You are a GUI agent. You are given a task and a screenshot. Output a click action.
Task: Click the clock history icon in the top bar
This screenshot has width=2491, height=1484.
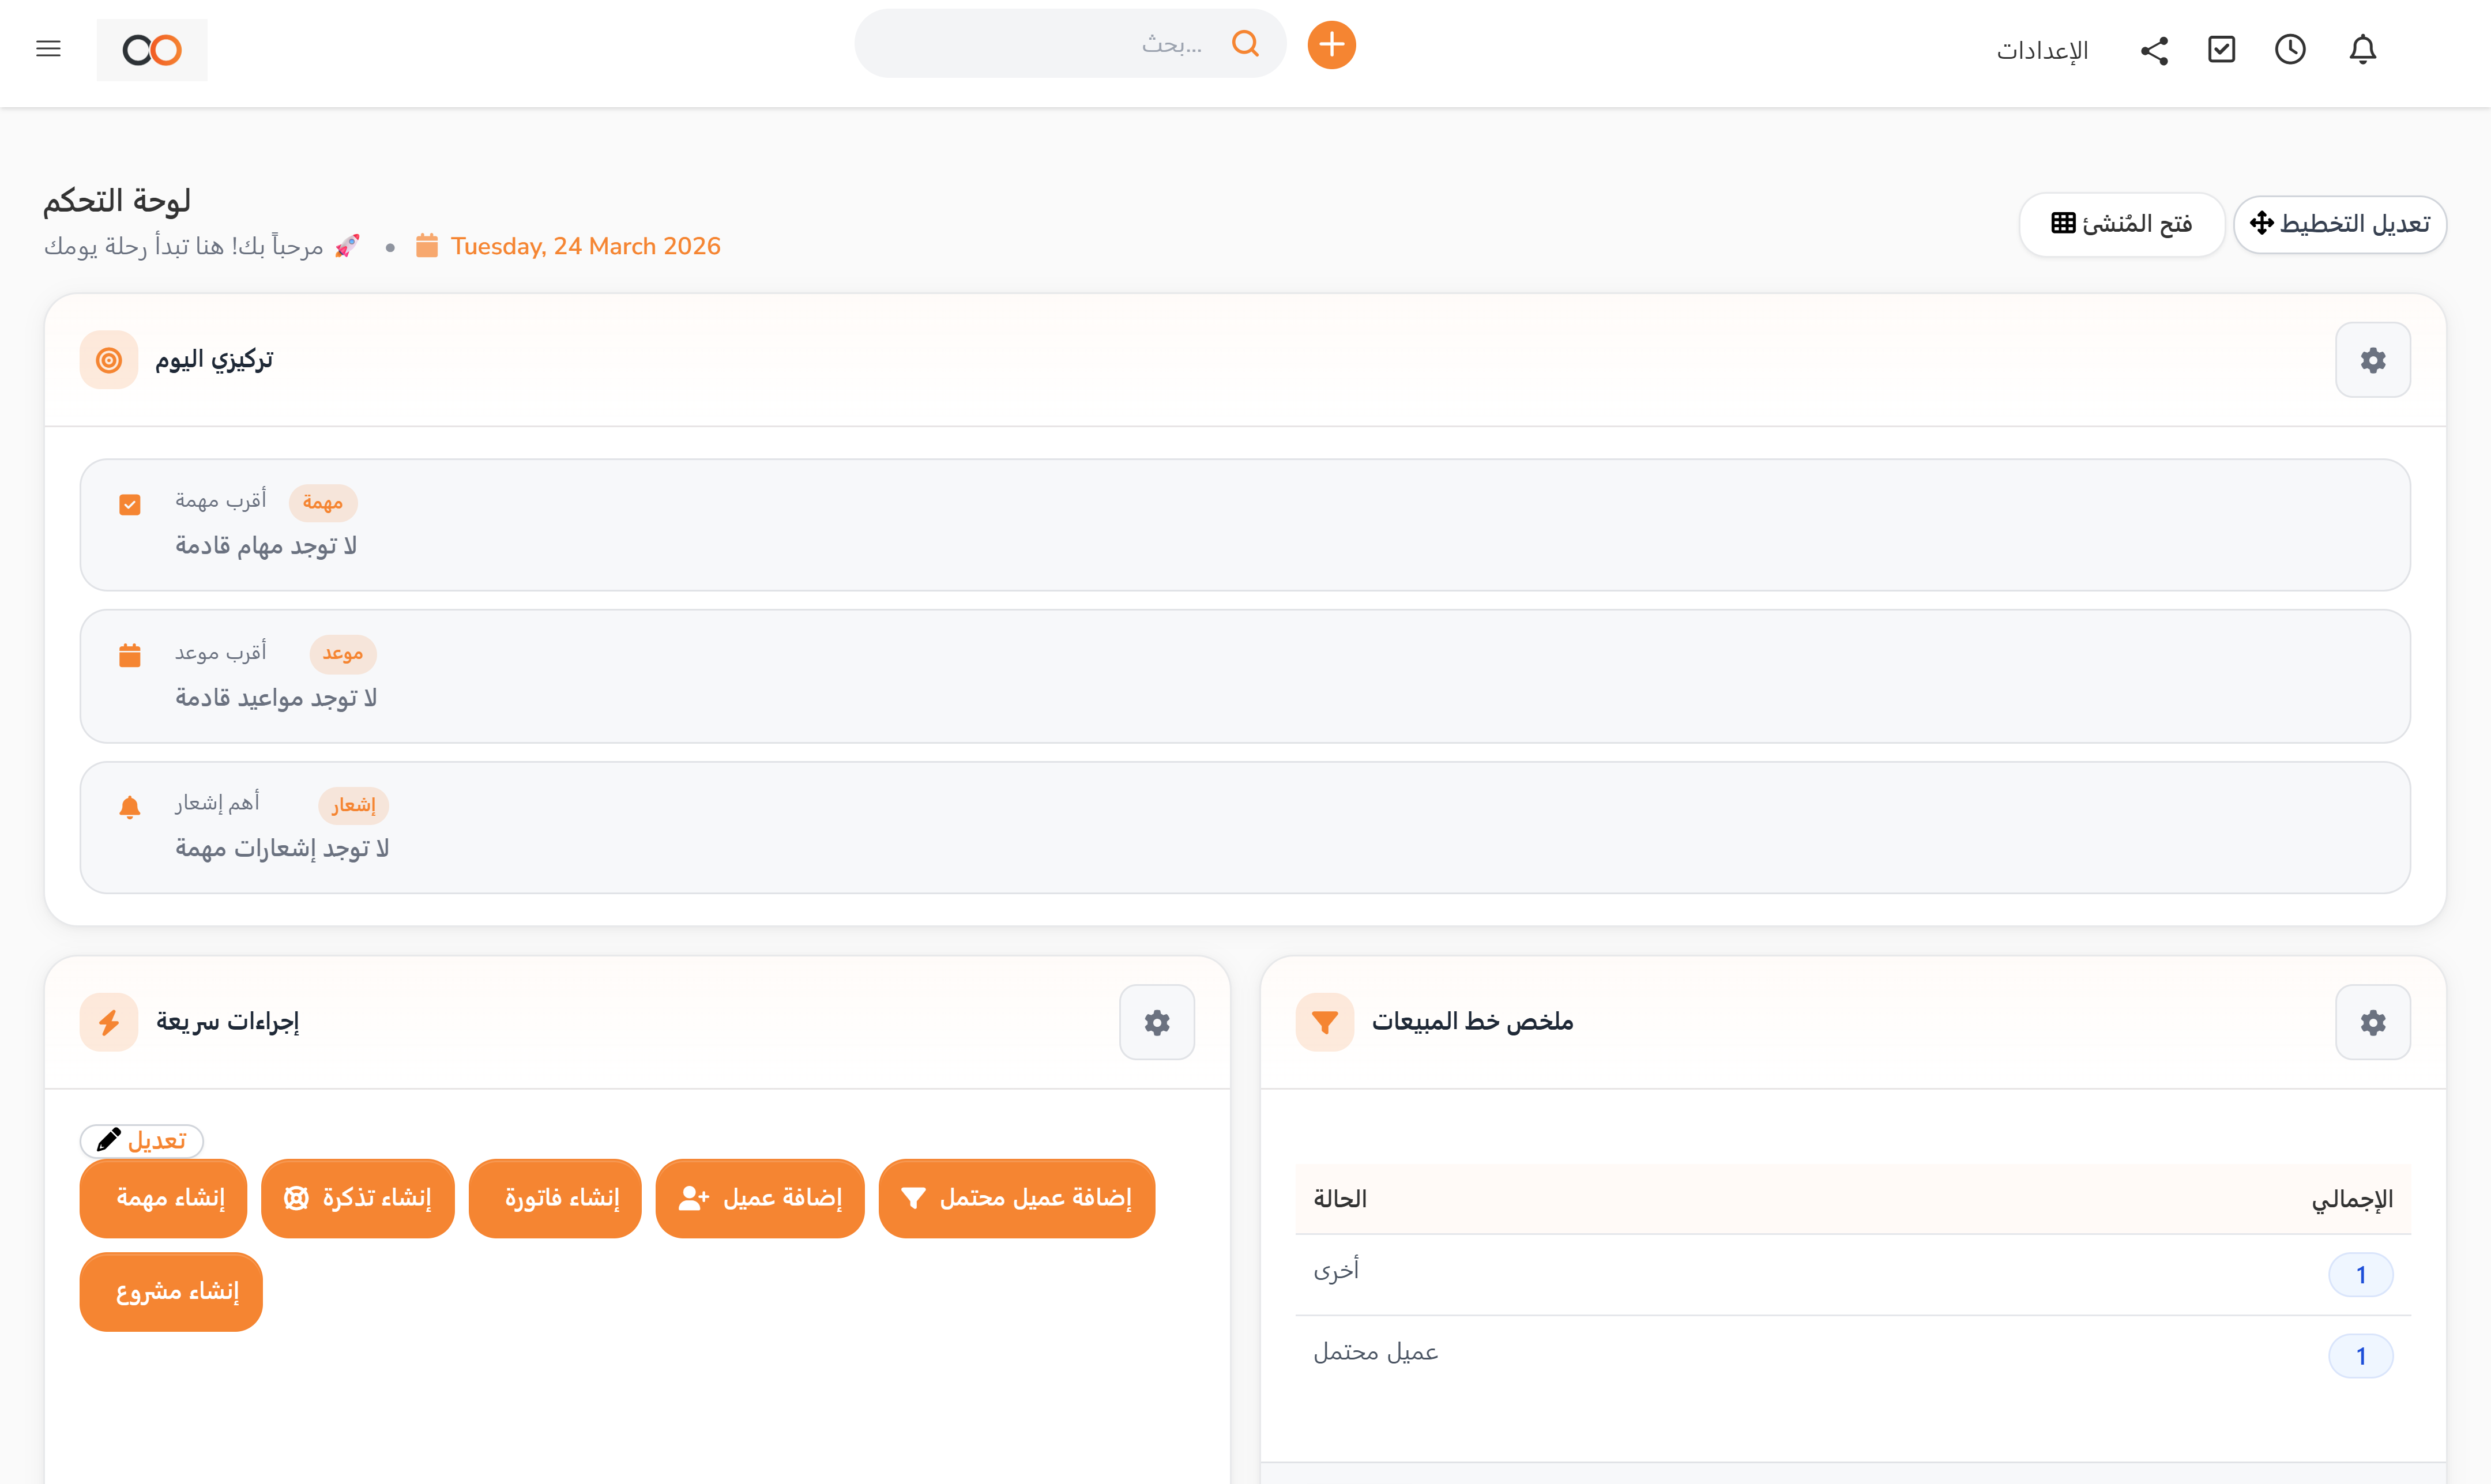click(x=2290, y=49)
